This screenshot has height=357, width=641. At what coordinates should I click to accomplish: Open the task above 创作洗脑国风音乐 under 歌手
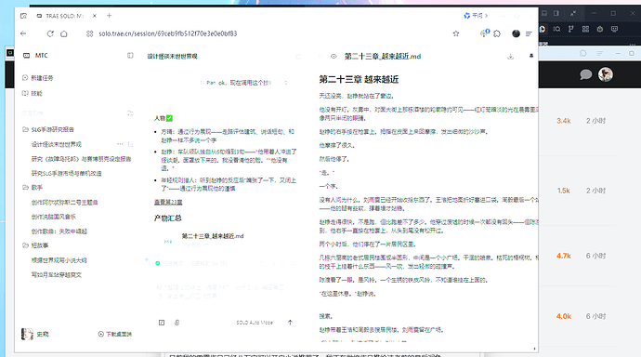pyautogui.click(x=65, y=202)
